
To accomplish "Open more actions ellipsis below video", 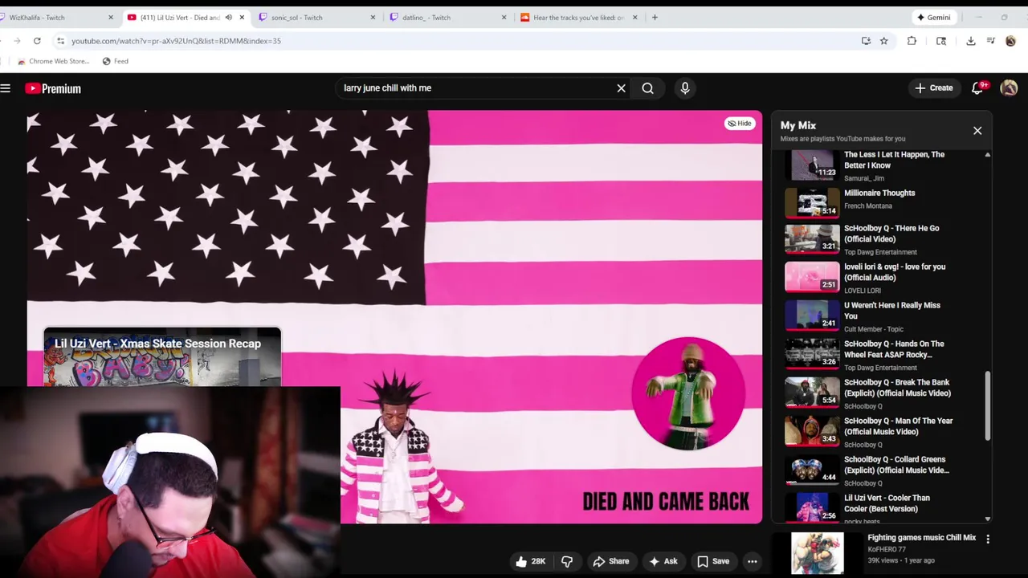I will (x=753, y=562).
